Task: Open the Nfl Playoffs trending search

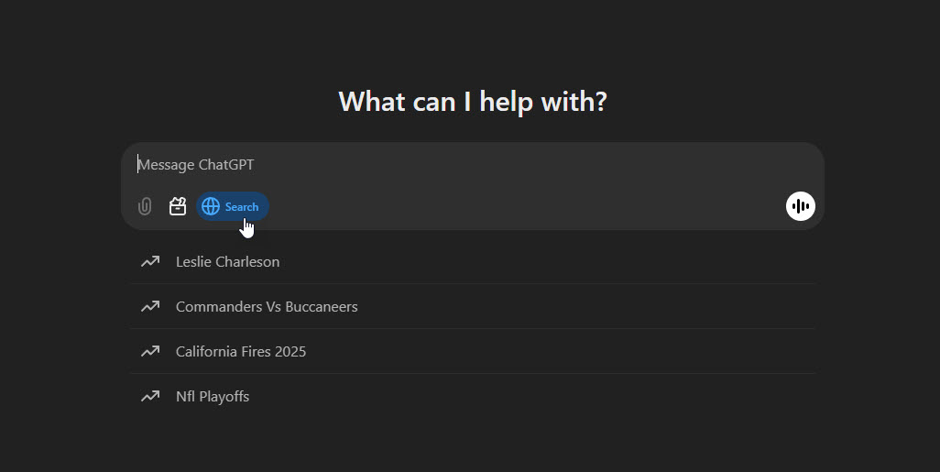Action: [473, 397]
